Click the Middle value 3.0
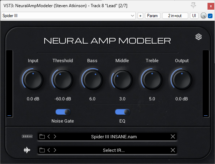 pyautogui.click(x=122, y=99)
